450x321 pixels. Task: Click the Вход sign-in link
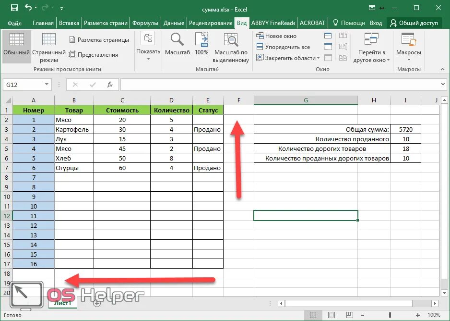(x=376, y=23)
